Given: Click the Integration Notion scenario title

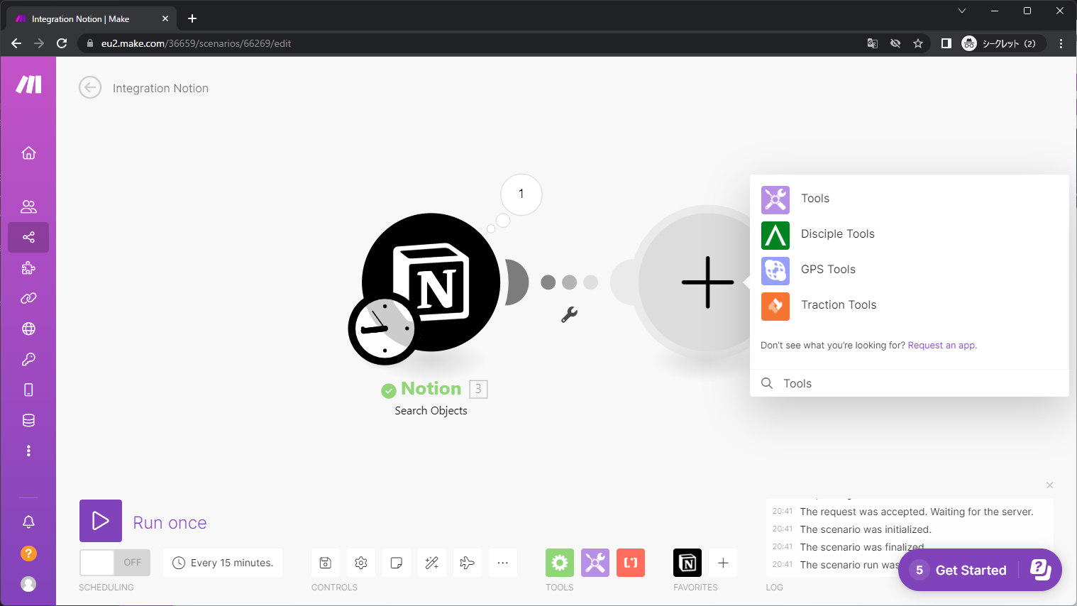Looking at the screenshot, I should tap(160, 88).
